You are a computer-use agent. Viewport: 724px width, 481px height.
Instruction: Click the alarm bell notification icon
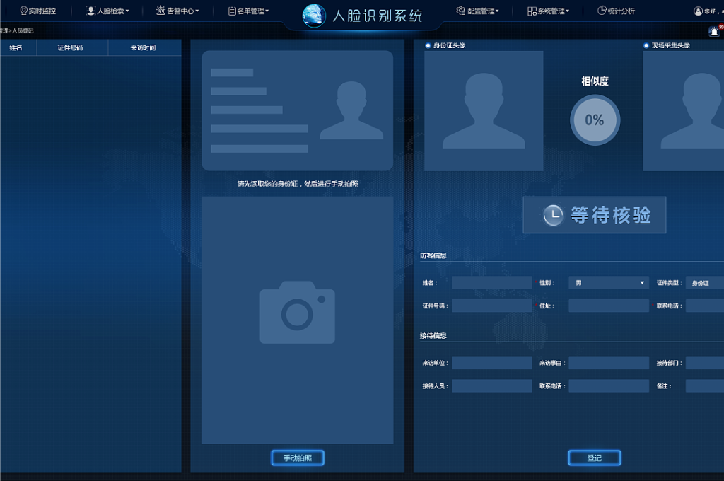(713, 31)
